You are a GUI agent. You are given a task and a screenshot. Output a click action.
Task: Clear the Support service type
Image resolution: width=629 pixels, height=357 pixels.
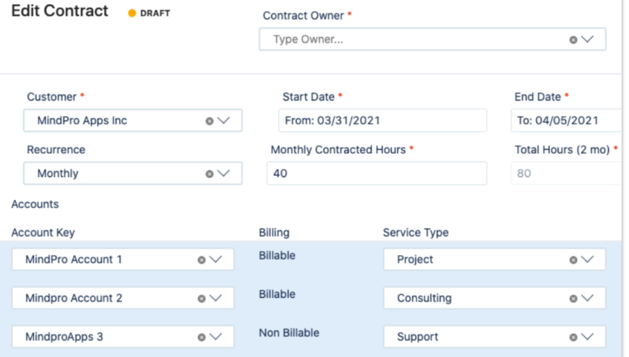573,337
